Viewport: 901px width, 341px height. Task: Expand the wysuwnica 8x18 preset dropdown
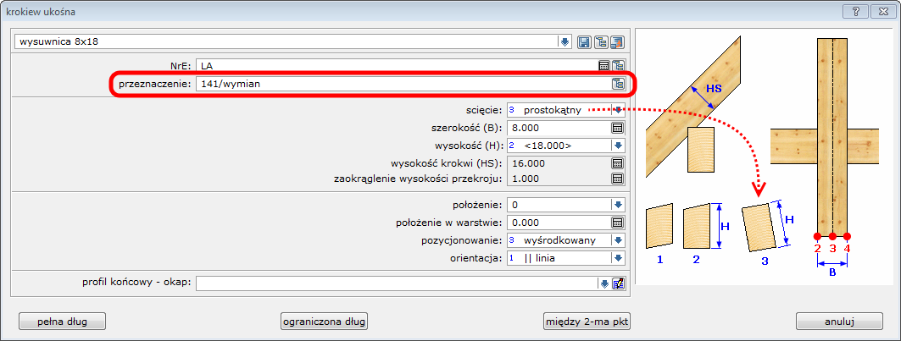click(x=565, y=41)
